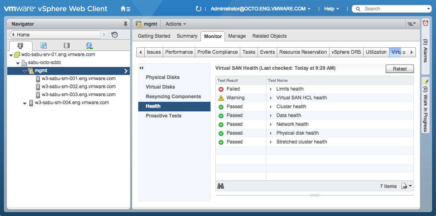Expand Stretched cluster health row
This screenshot has height=216, width=436.
[x=270, y=142]
